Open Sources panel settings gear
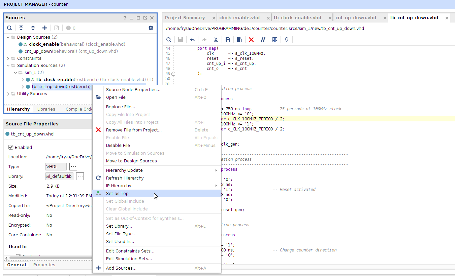The image size is (455, 276). pyautogui.click(x=151, y=28)
